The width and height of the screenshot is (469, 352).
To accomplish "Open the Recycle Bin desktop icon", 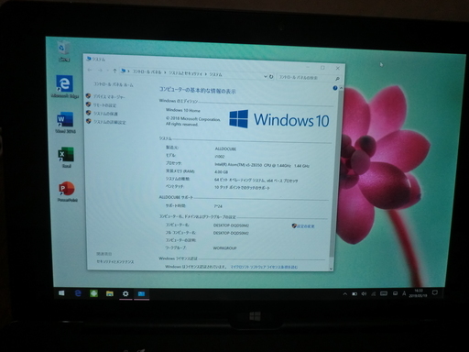I will (63, 51).
